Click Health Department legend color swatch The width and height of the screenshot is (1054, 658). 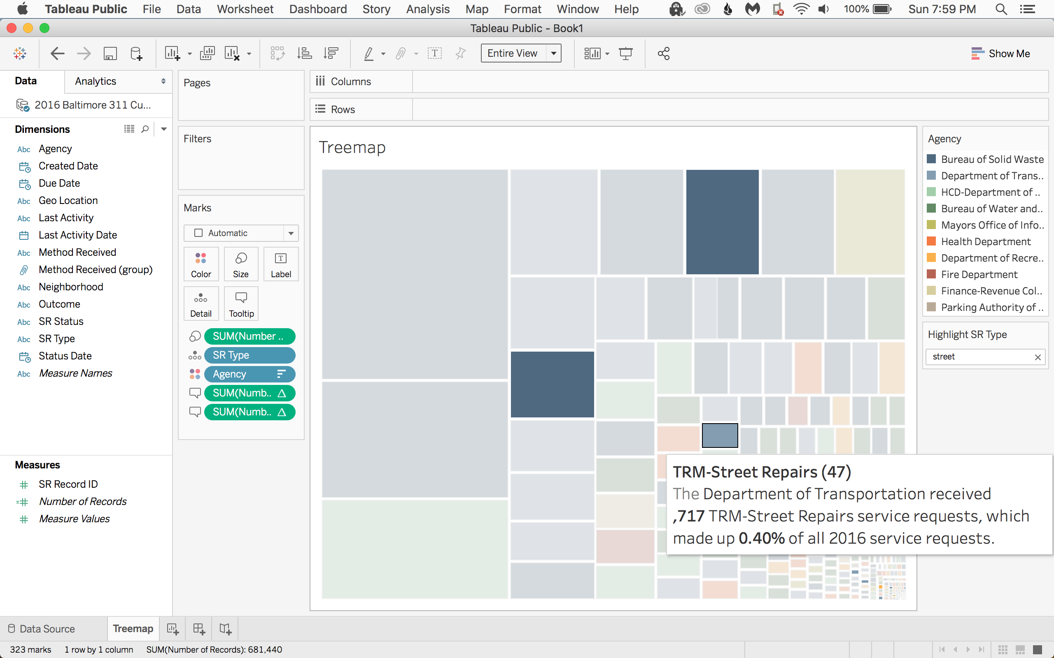point(932,241)
